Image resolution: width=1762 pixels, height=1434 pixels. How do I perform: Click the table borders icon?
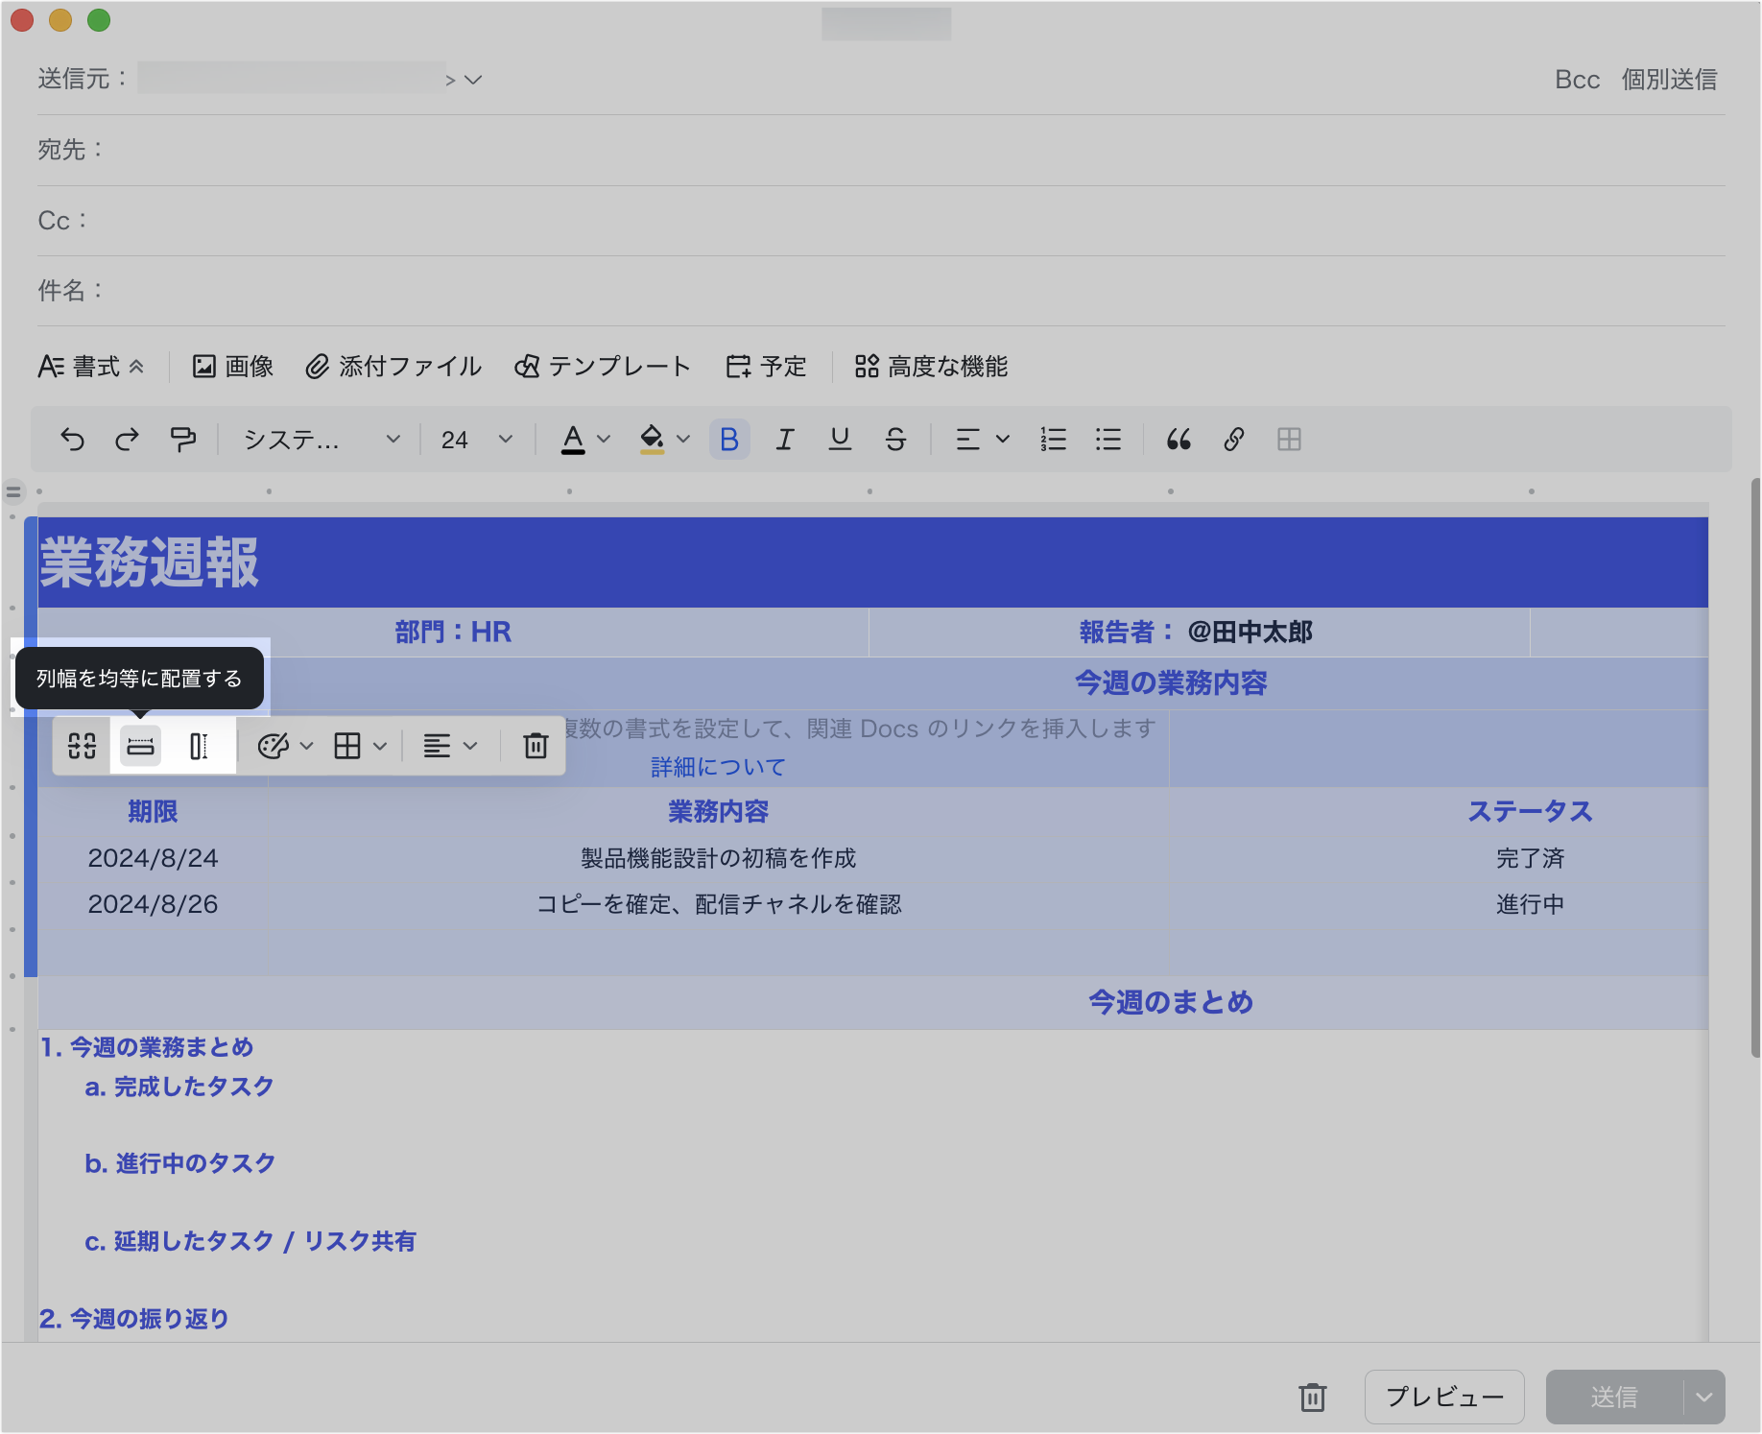click(x=347, y=746)
